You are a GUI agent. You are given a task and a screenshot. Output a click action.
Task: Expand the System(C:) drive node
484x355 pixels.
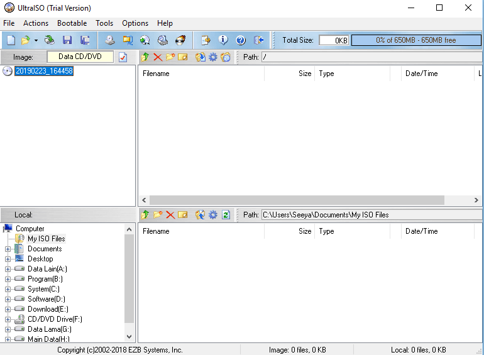[x=8, y=289]
